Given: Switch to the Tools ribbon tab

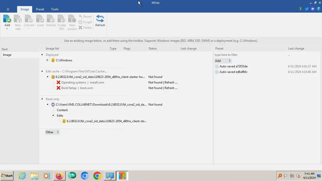Looking at the screenshot, I should tap(55, 9).
